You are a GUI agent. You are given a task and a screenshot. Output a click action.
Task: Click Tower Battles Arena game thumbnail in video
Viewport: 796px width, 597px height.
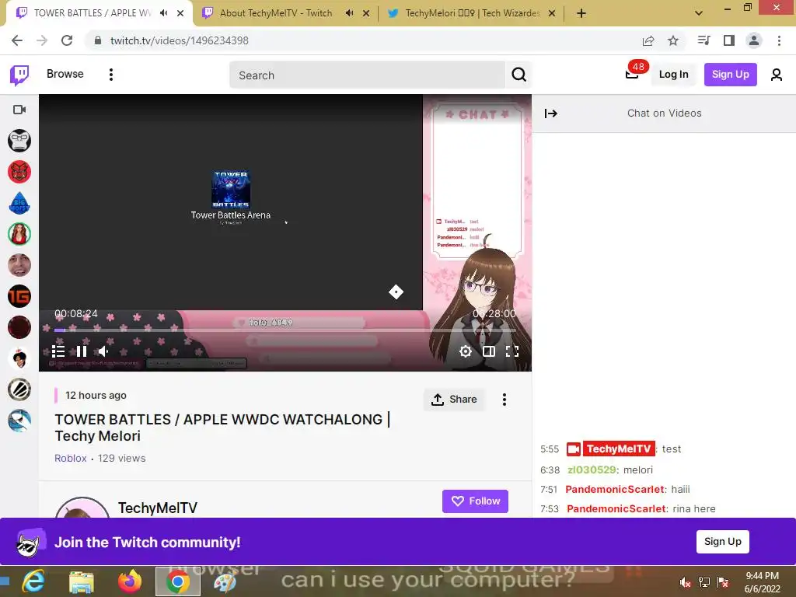click(x=230, y=190)
